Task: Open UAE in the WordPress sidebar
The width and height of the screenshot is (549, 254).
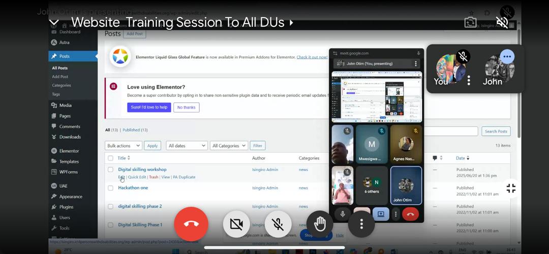Action: click(64, 186)
